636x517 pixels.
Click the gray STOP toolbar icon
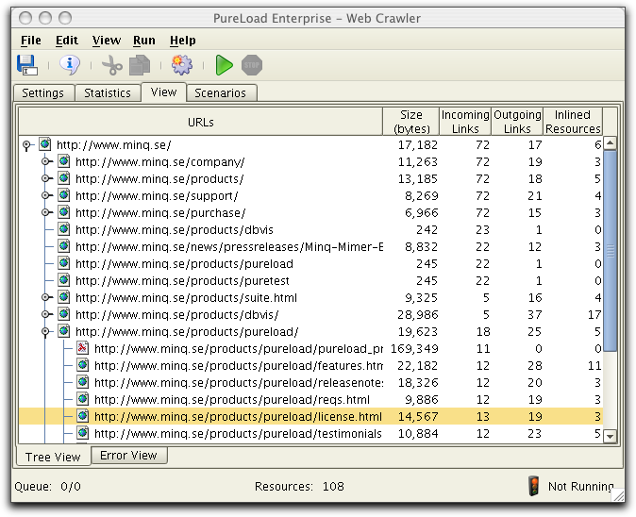click(252, 65)
